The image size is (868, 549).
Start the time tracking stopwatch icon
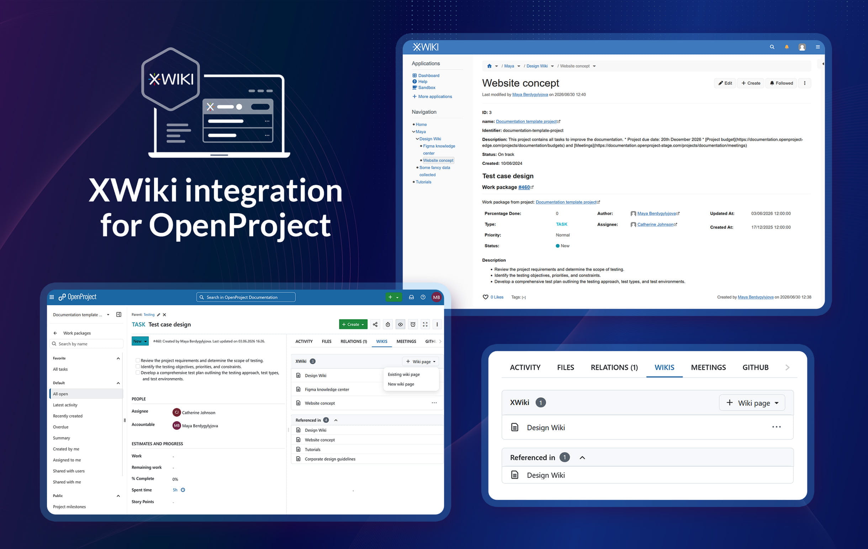coord(387,324)
